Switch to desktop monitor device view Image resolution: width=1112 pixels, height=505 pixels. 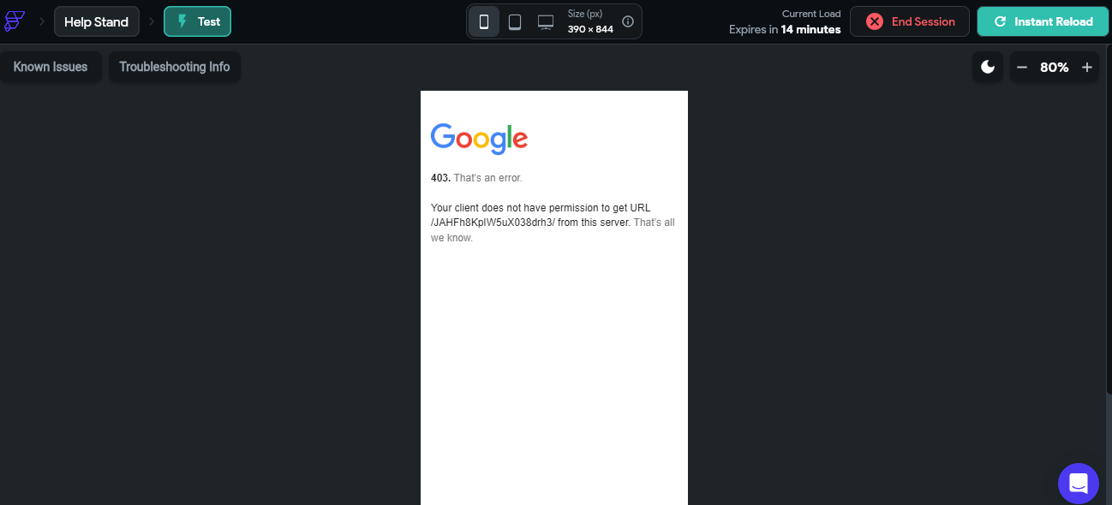[x=546, y=21]
